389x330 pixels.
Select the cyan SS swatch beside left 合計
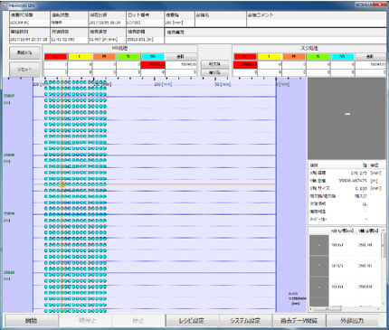click(153, 56)
